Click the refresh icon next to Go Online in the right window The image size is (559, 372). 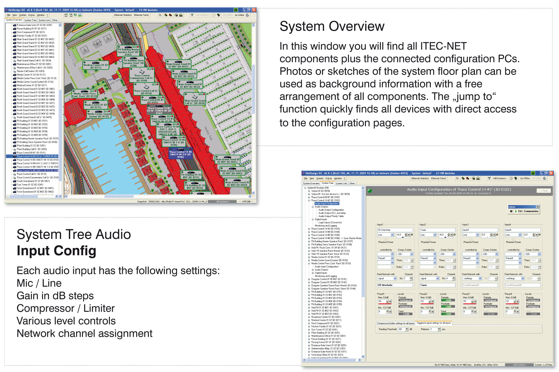point(545,178)
